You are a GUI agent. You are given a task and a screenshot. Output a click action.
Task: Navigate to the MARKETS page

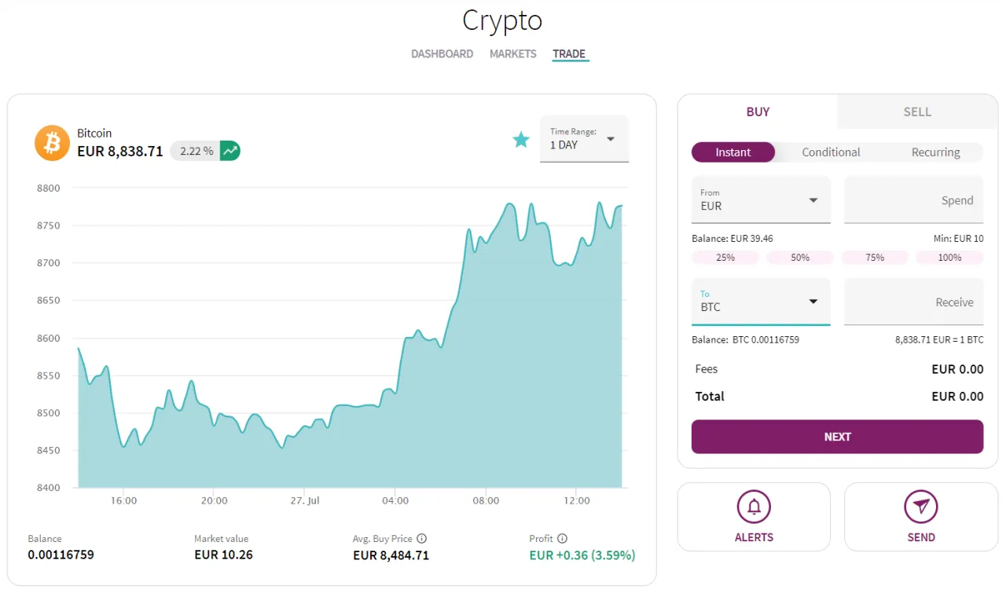click(512, 53)
